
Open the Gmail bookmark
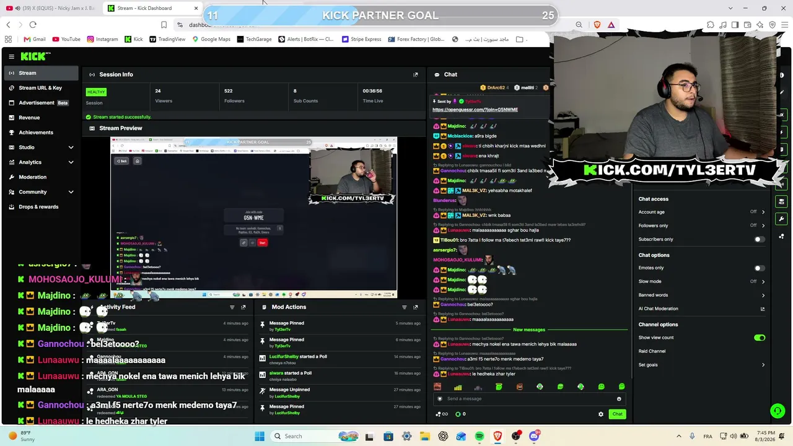click(35, 39)
